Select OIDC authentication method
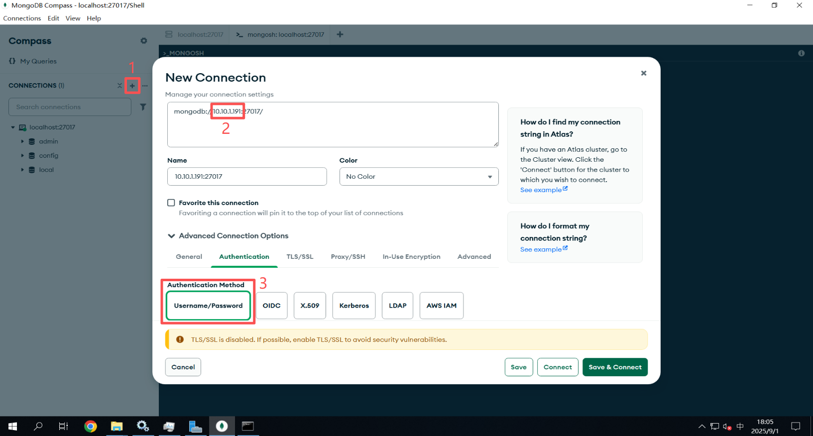The width and height of the screenshot is (813, 436). (272, 306)
